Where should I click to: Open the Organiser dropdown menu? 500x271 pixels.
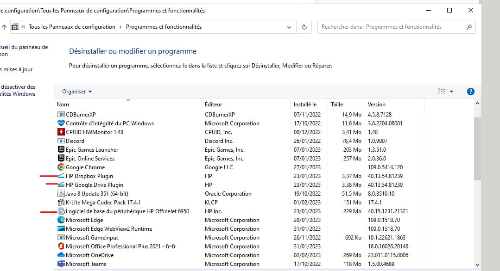(77, 92)
